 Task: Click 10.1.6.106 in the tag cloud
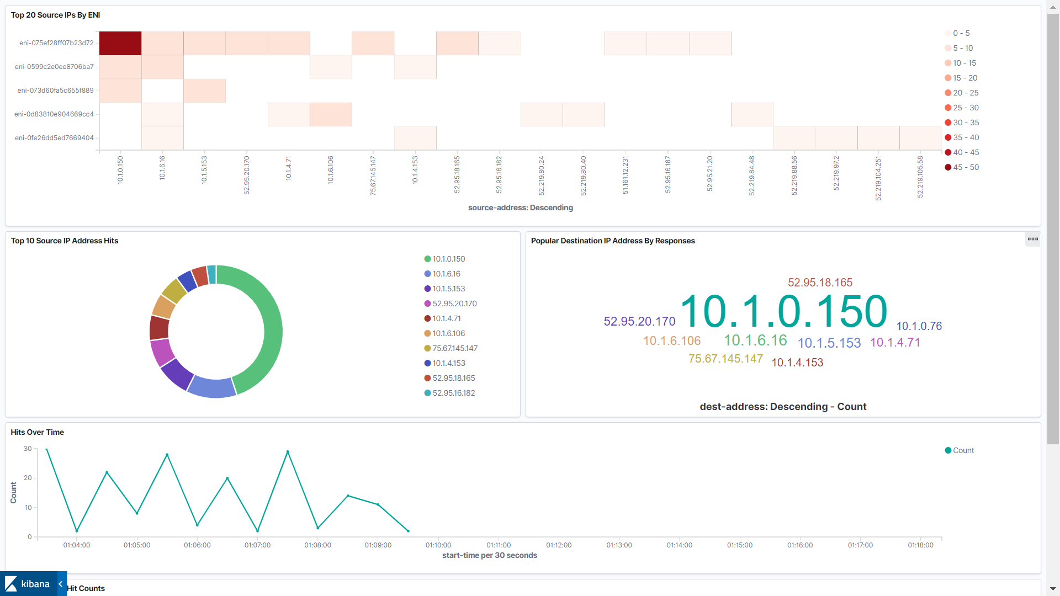click(x=672, y=341)
